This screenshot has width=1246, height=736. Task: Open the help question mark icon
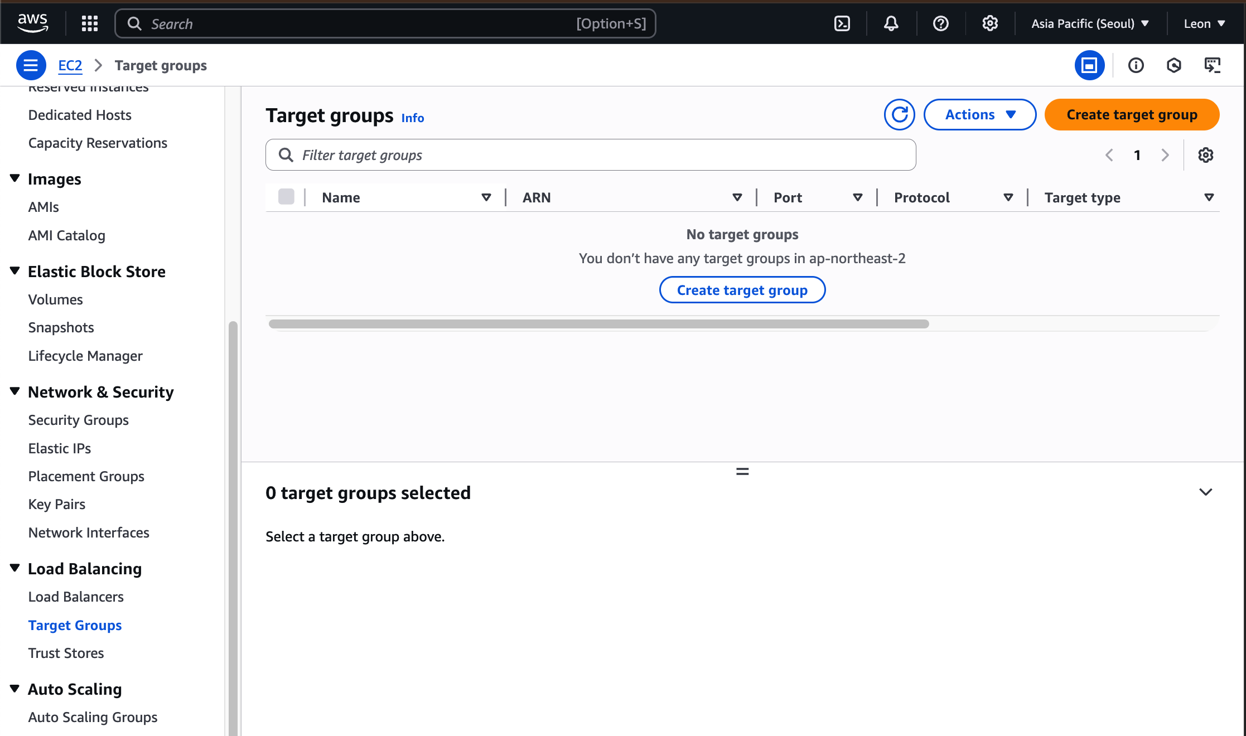tap(940, 23)
